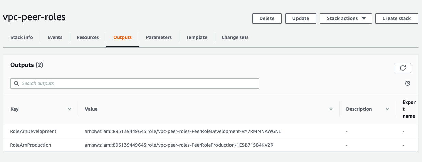
Task: Open outputs table settings gear
Action: (x=407, y=83)
